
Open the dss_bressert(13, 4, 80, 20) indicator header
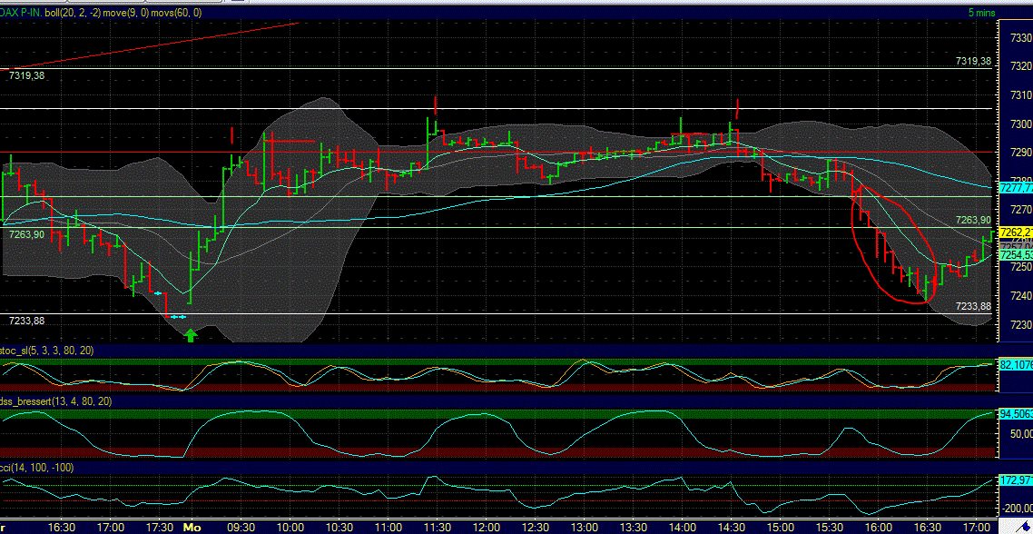[x=53, y=400]
